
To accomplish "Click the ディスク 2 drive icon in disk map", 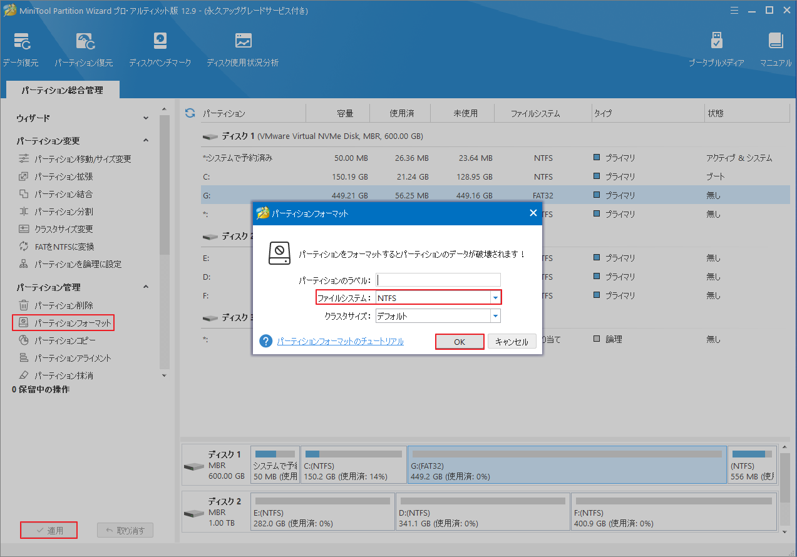I will [193, 513].
